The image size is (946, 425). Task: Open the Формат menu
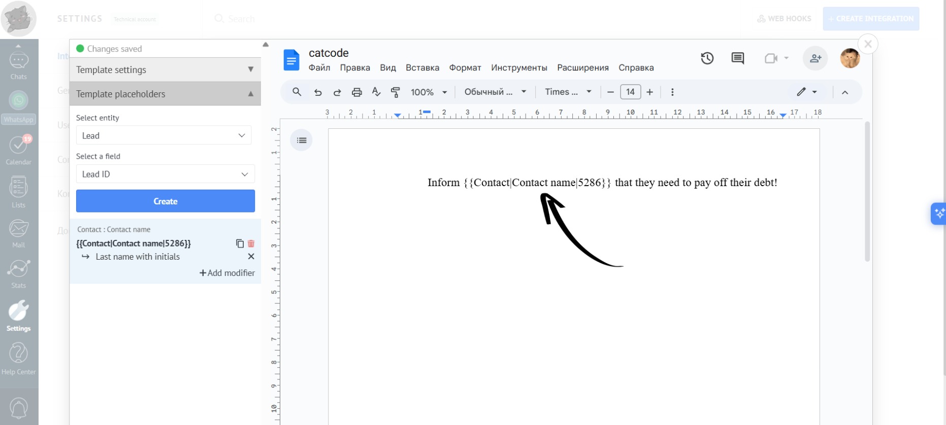(465, 68)
